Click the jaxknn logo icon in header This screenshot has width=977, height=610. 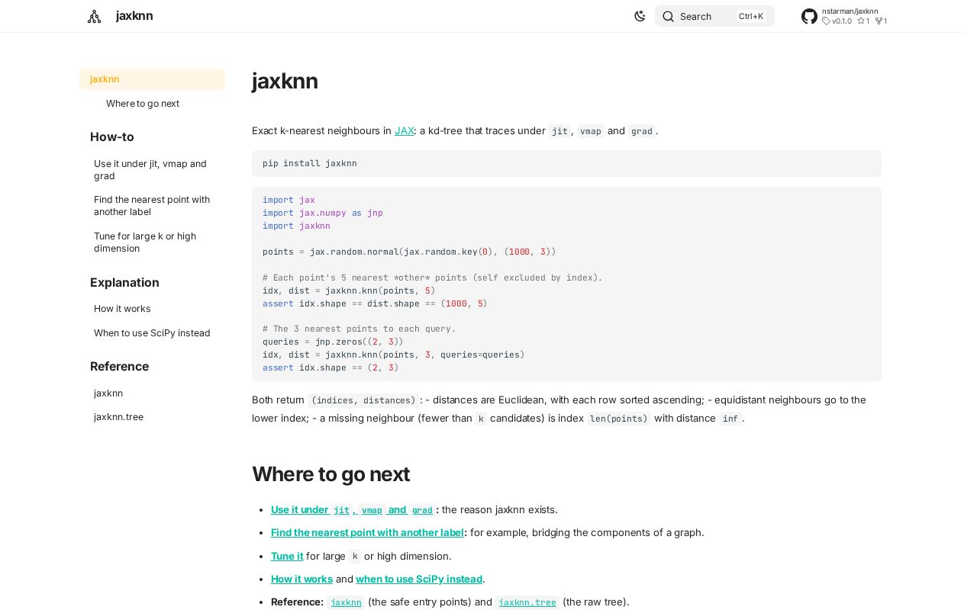click(x=94, y=16)
